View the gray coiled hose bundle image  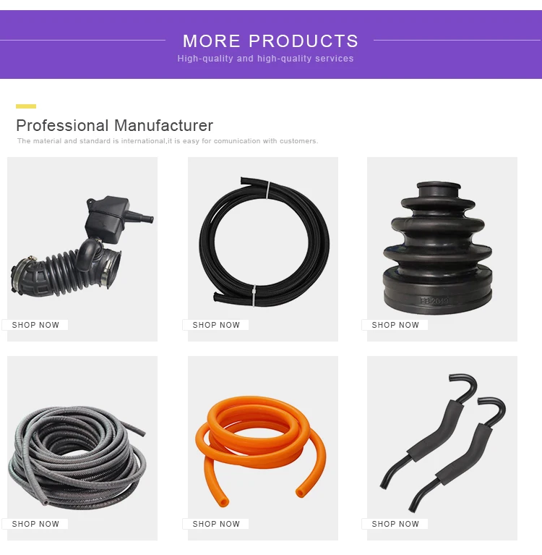point(77,457)
